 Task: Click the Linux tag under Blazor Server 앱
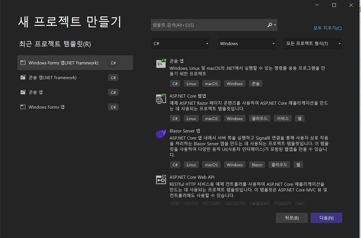pos(191,165)
